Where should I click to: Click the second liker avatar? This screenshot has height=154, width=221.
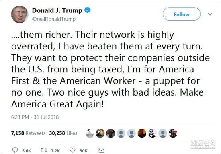coord(100,133)
